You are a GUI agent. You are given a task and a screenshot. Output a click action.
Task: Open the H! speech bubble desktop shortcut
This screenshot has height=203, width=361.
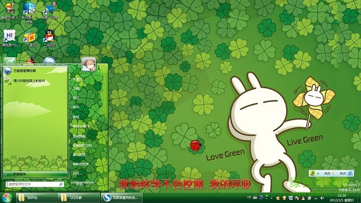tap(10, 38)
